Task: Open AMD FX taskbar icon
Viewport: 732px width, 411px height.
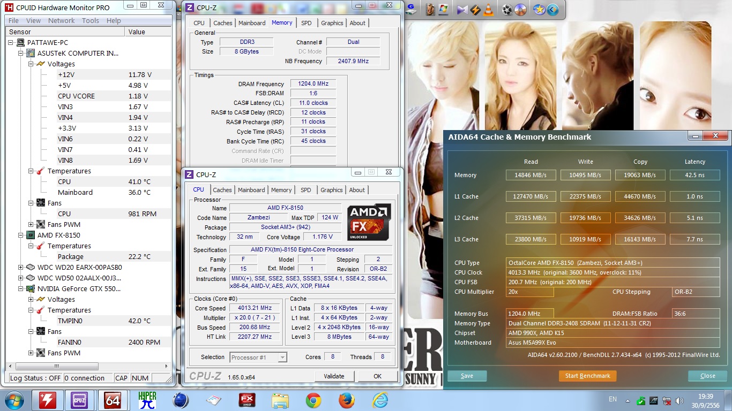Action: coord(247,400)
